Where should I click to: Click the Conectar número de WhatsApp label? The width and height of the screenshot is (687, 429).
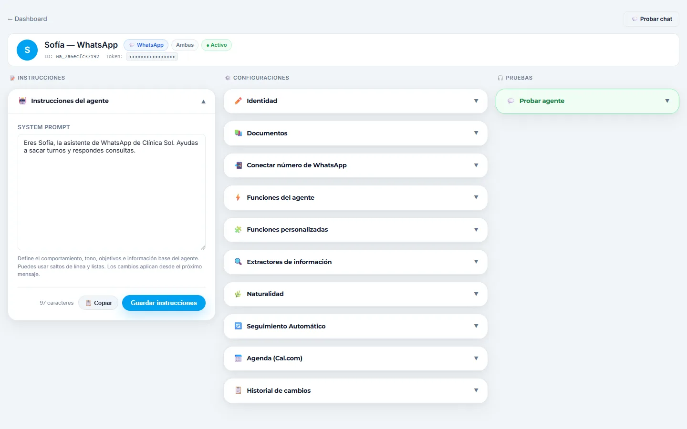(297, 165)
